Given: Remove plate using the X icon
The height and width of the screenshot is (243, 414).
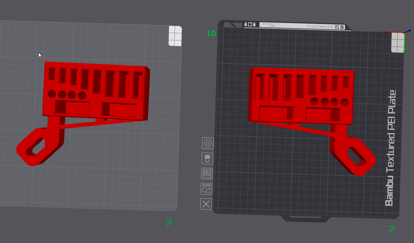Looking at the screenshot, I should point(206,204).
